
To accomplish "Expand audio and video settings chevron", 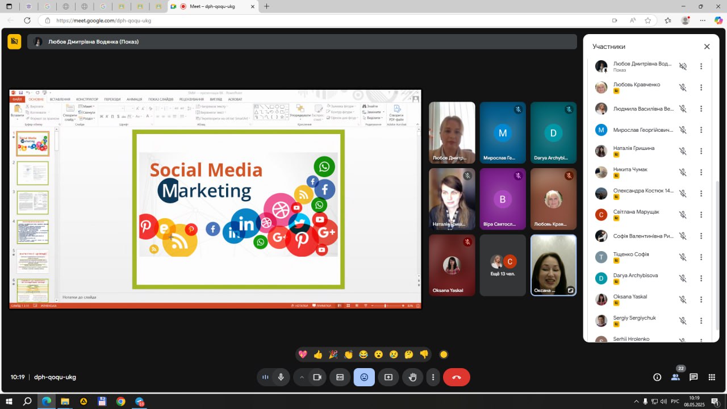I will pyautogui.click(x=302, y=377).
